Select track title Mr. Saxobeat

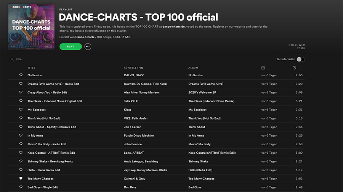coord(37,110)
